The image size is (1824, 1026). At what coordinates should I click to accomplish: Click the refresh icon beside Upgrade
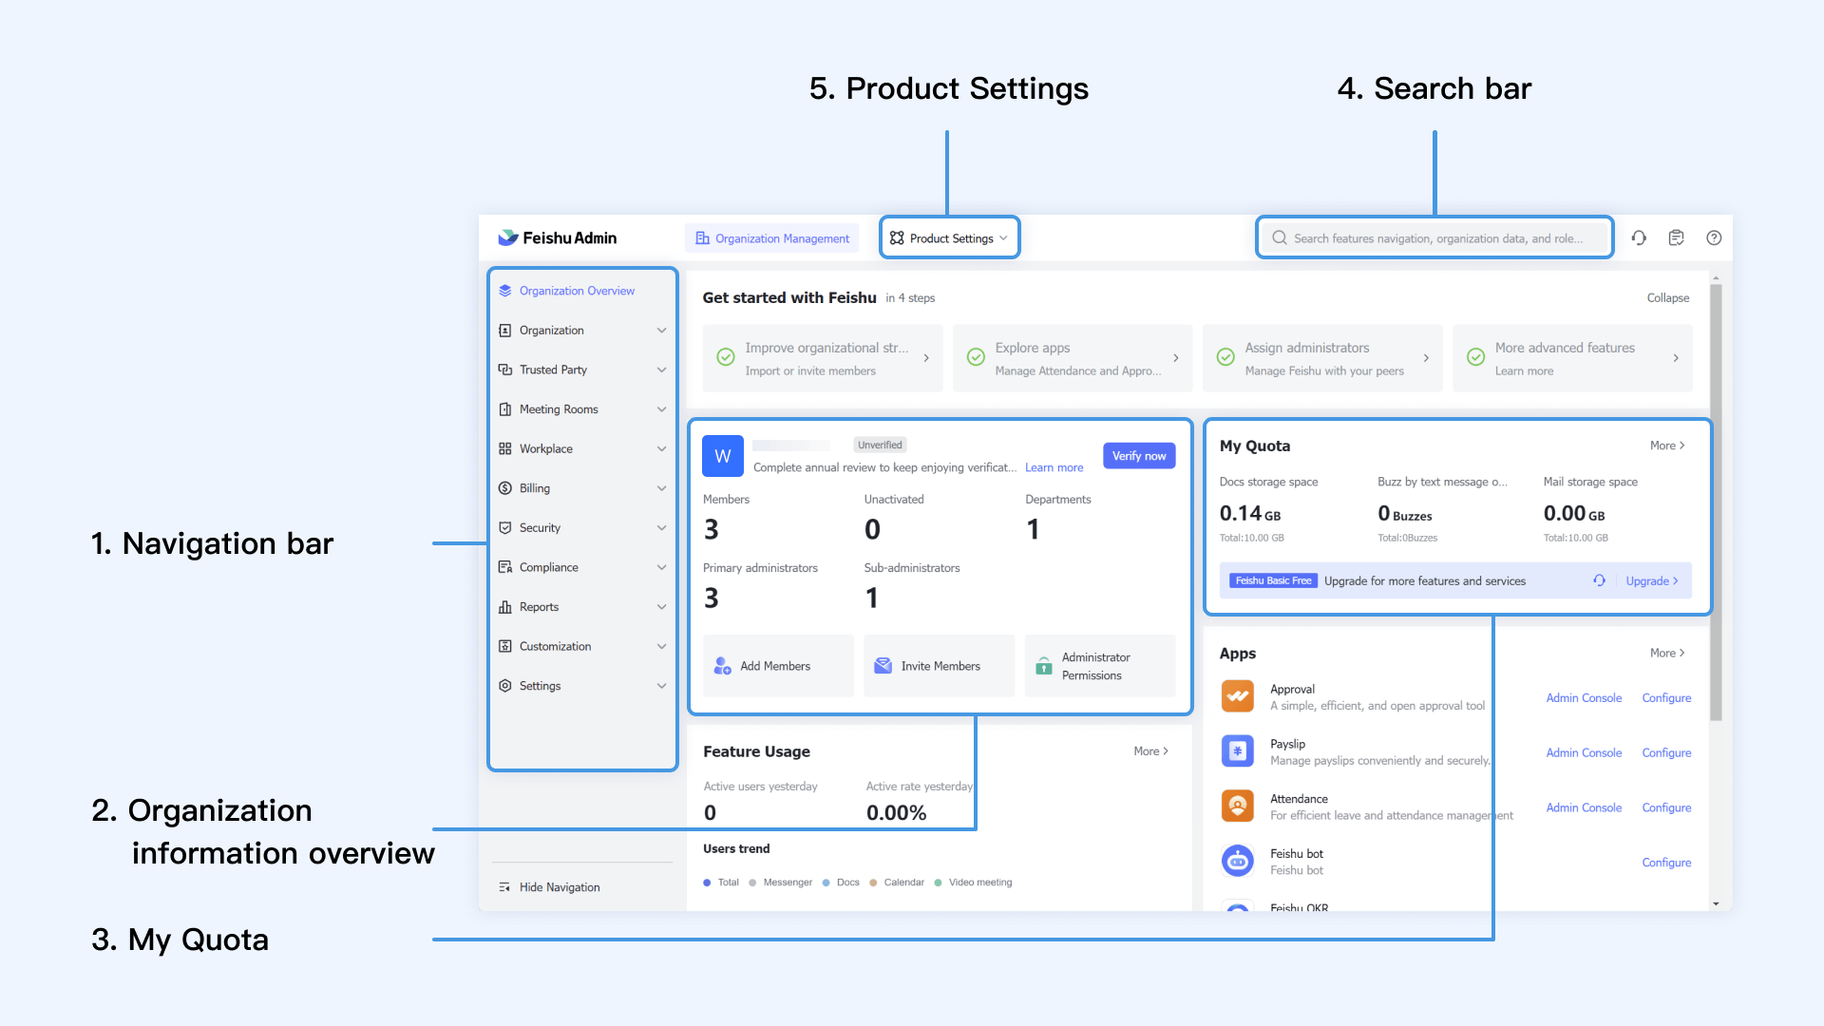click(x=1600, y=580)
